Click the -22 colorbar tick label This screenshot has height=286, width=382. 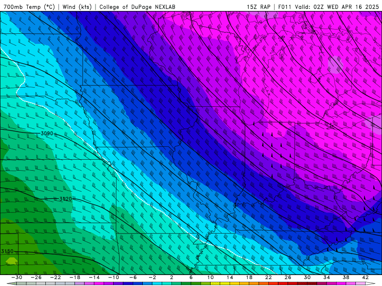(x=55, y=277)
